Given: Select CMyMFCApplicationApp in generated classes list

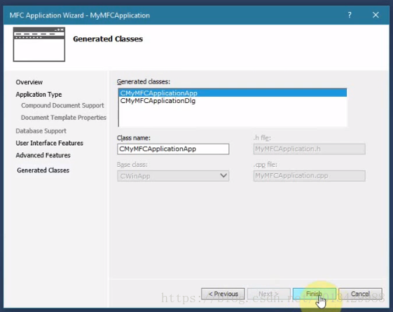Looking at the screenshot, I should point(233,93).
